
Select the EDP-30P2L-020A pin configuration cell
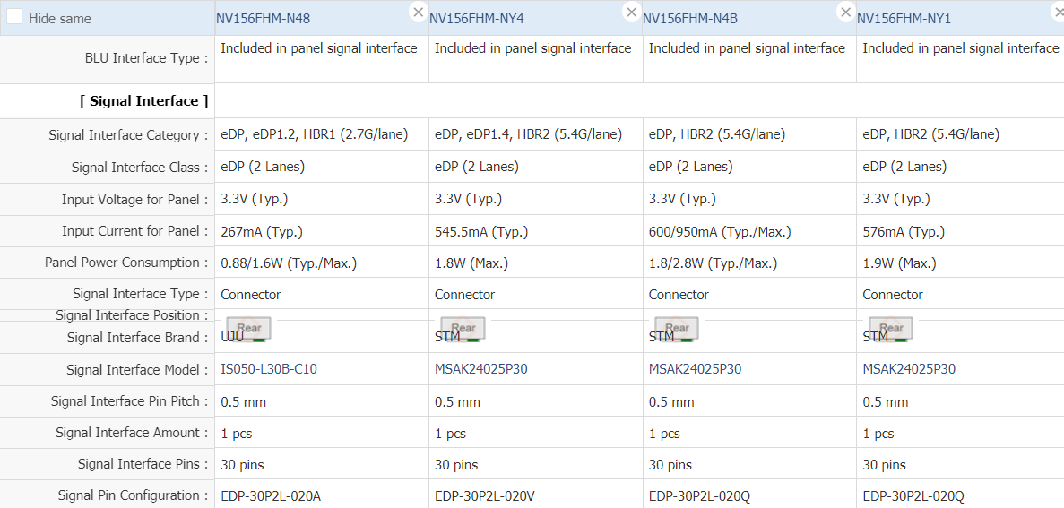(271, 495)
